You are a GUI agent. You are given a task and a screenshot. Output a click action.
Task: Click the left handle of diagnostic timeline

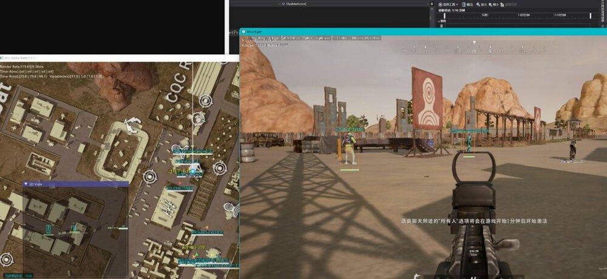pyautogui.click(x=444, y=16)
